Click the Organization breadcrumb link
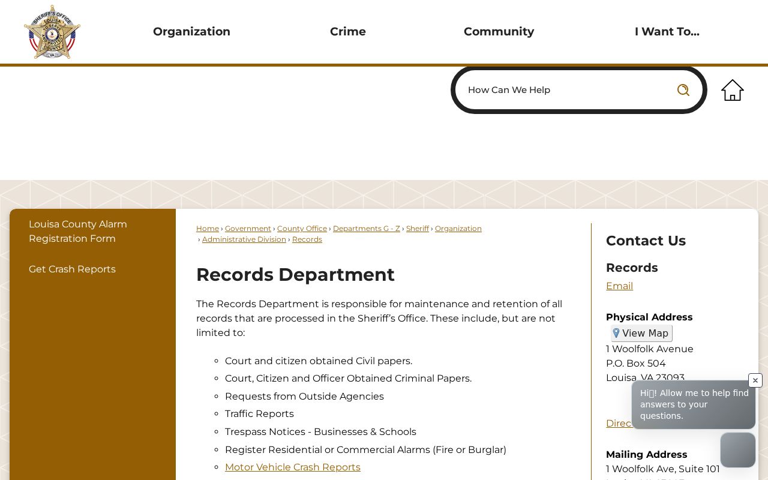768x480 pixels. tap(458, 229)
